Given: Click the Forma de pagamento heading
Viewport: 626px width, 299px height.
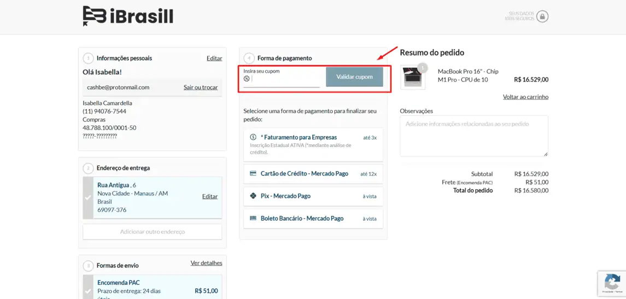Looking at the screenshot, I should point(285,58).
